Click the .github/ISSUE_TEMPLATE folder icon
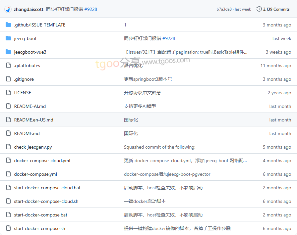 [x=8, y=25]
